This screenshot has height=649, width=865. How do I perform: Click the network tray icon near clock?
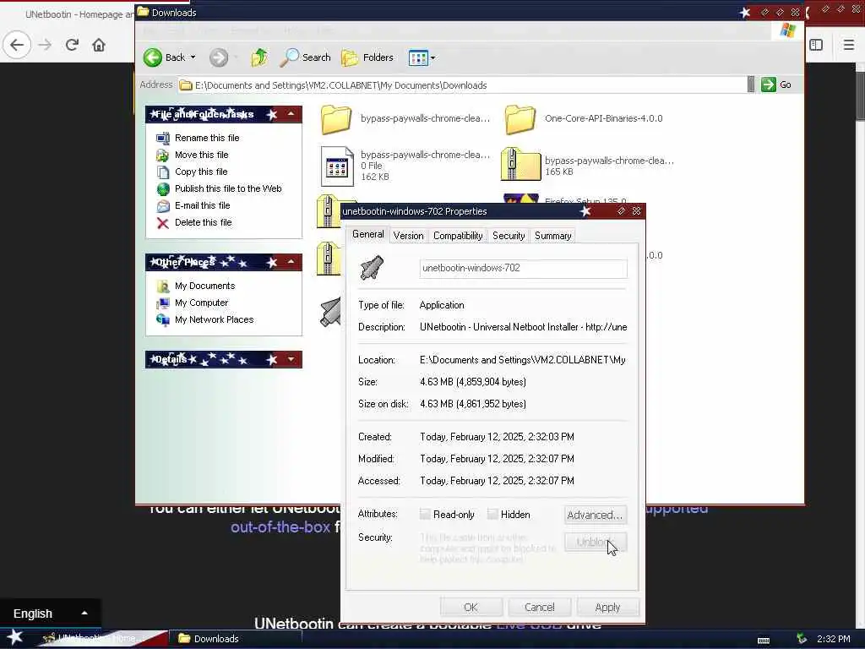(x=802, y=639)
